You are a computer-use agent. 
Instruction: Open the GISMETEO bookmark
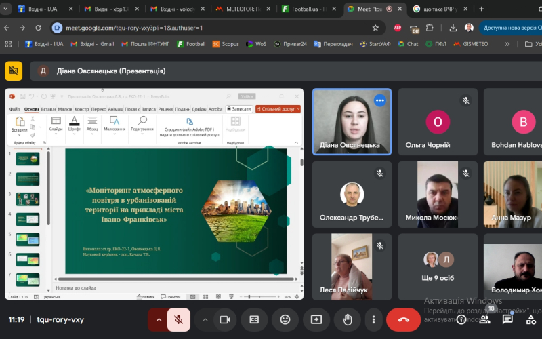471,44
